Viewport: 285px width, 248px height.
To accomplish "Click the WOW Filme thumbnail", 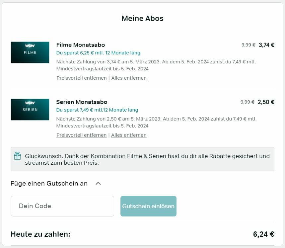I will 30,52.
